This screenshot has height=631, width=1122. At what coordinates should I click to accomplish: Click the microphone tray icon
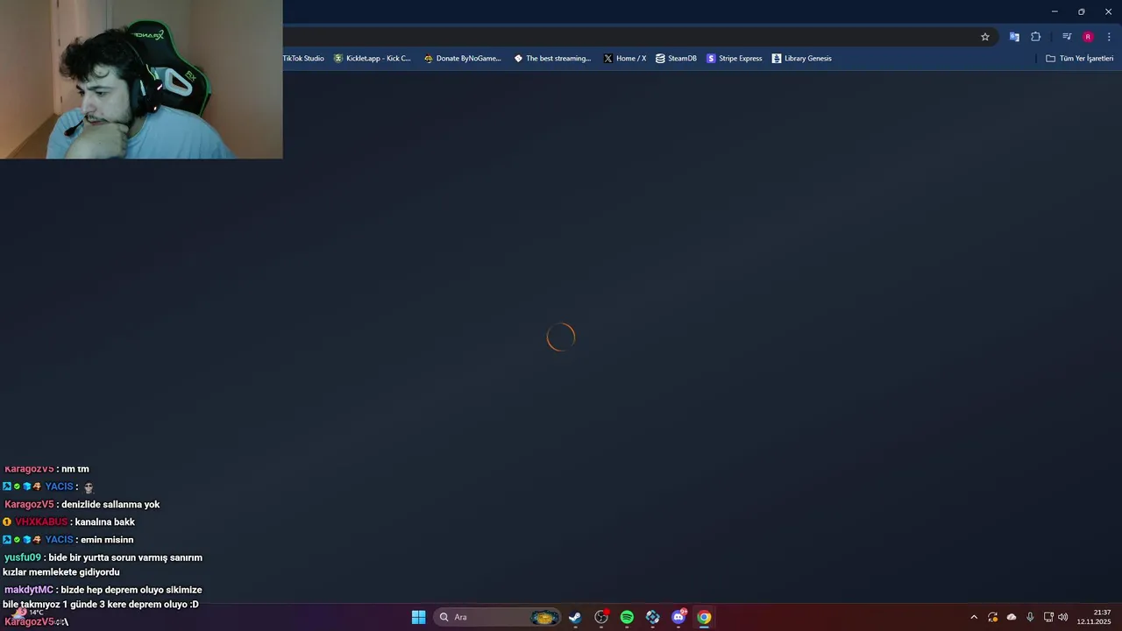[1030, 617]
